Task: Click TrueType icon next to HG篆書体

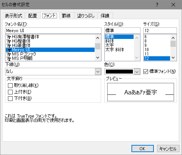Action: [x=9, y=45]
